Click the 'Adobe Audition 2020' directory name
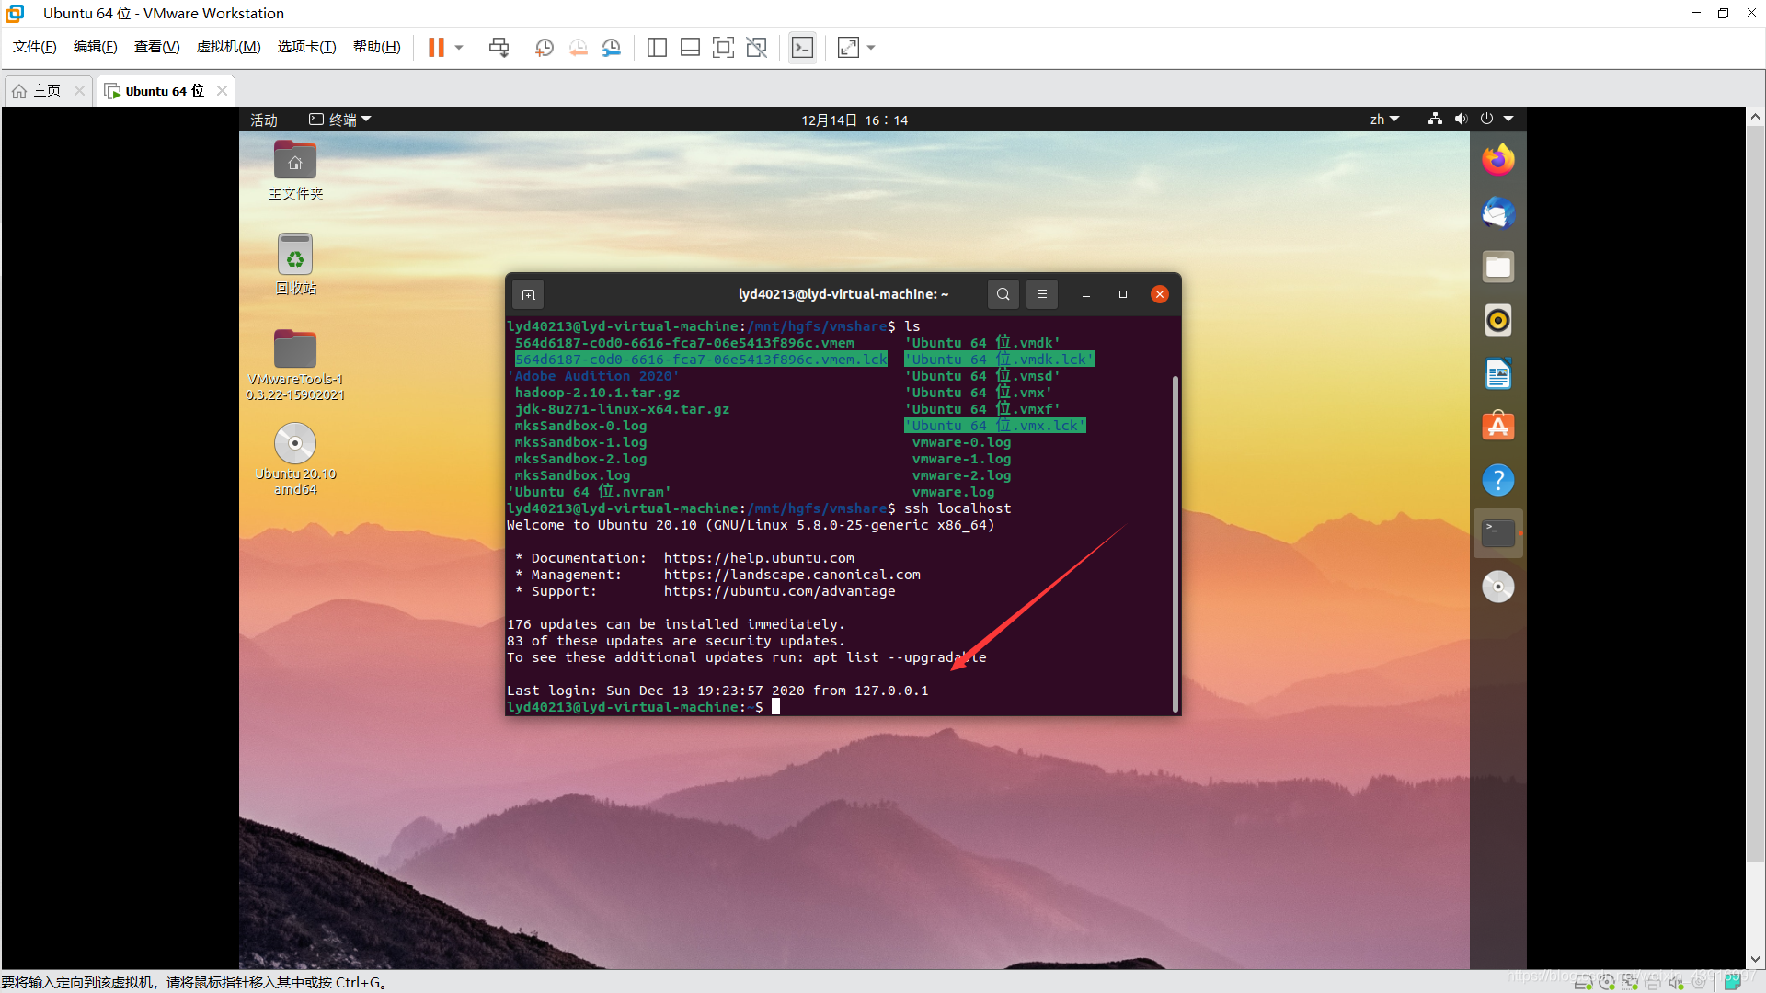This screenshot has width=1766, height=993. 593,376
